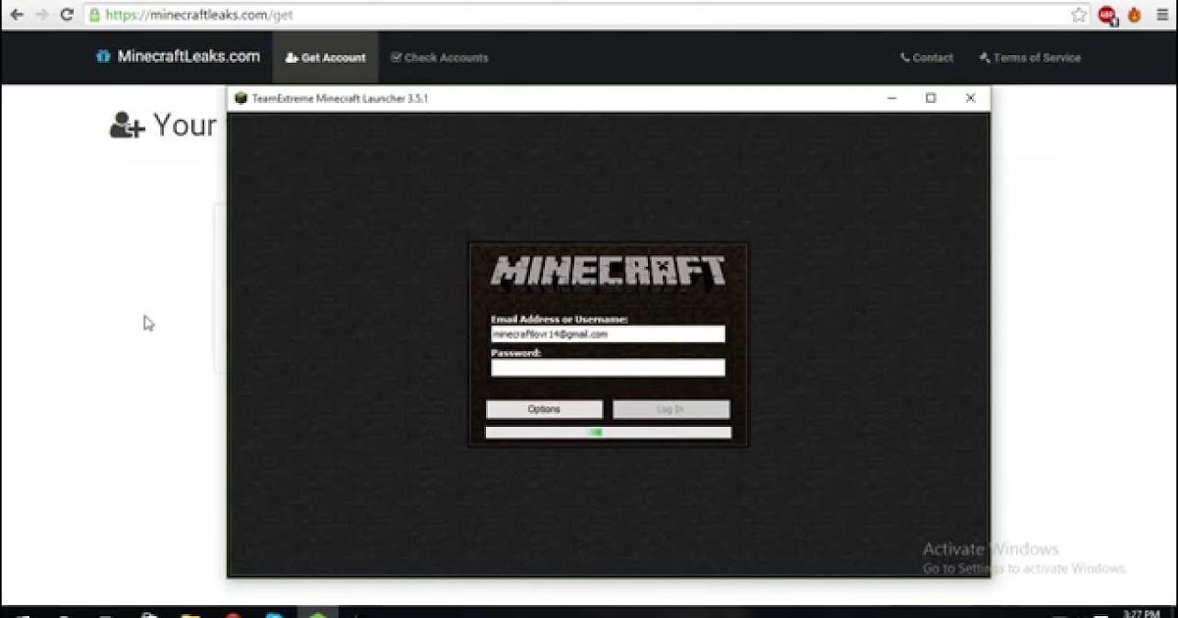Click the HTTPS padlock in the address bar
The width and height of the screenshot is (1178, 618).
pyautogui.click(x=97, y=14)
